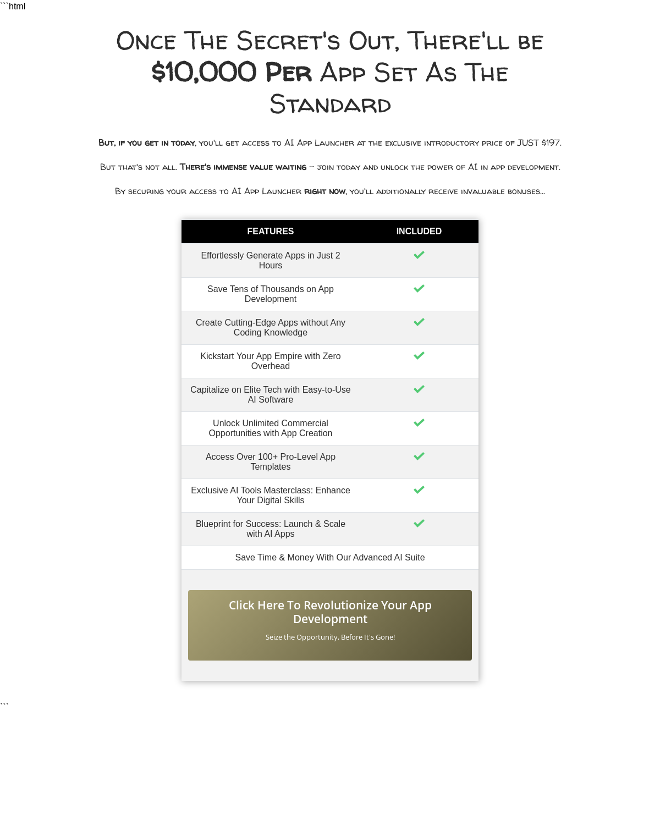Click the Blueprint for Success feature text
This screenshot has width=660, height=825.
point(271,529)
